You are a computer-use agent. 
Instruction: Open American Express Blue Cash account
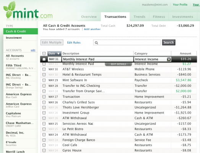[x=21, y=96]
